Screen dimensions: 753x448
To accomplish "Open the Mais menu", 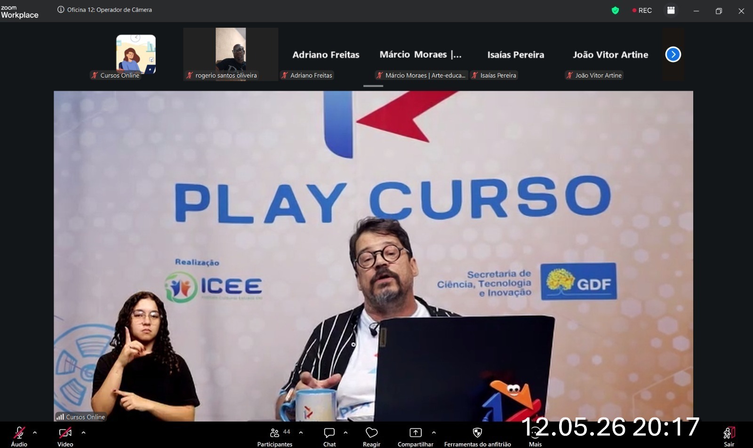I will click(x=535, y=438).
